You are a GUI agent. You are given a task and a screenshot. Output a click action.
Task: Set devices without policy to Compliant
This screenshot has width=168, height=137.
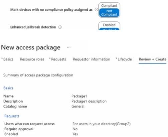pyautogui.click(x=109, y=6)
